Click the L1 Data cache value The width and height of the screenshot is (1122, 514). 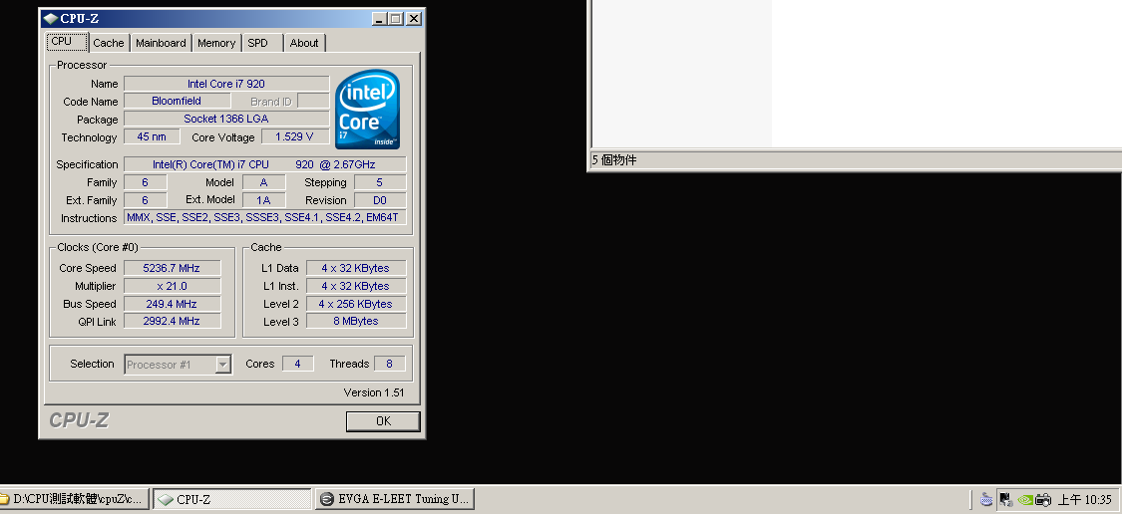tap(356, 268)
